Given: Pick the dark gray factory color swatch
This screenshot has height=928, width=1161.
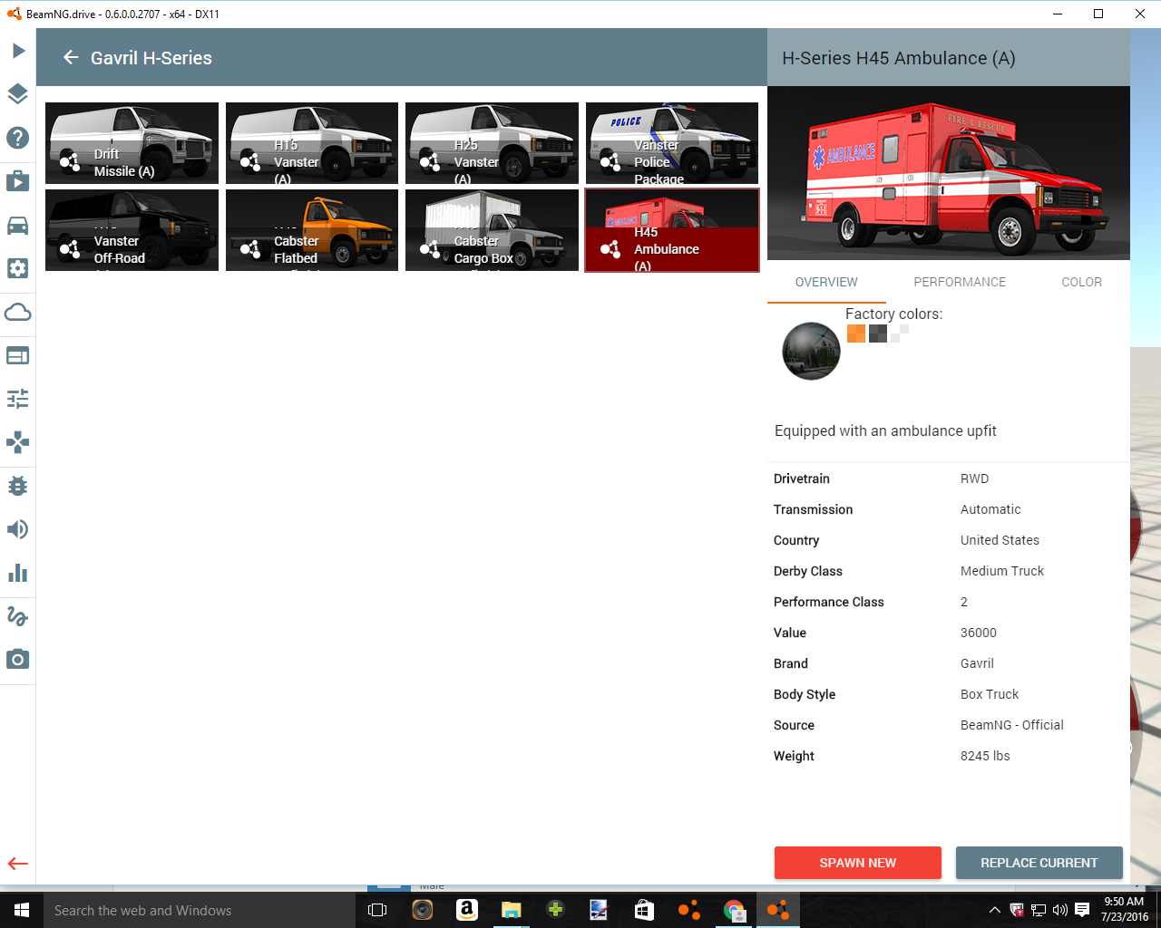Looking at the screenshot, I should (x=877, y=333).
